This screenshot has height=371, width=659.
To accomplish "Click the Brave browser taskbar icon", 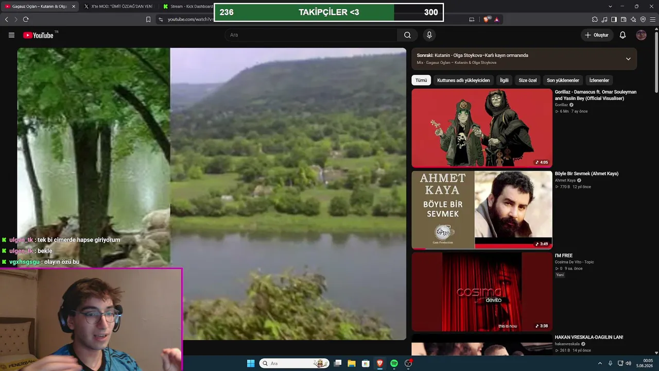I will point(380,363).
